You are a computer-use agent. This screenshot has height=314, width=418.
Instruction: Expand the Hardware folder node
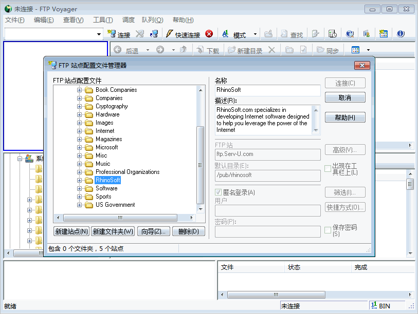[80, 115]
